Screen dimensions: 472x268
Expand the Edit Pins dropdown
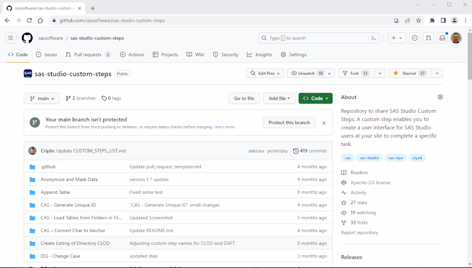pos(265,73)
